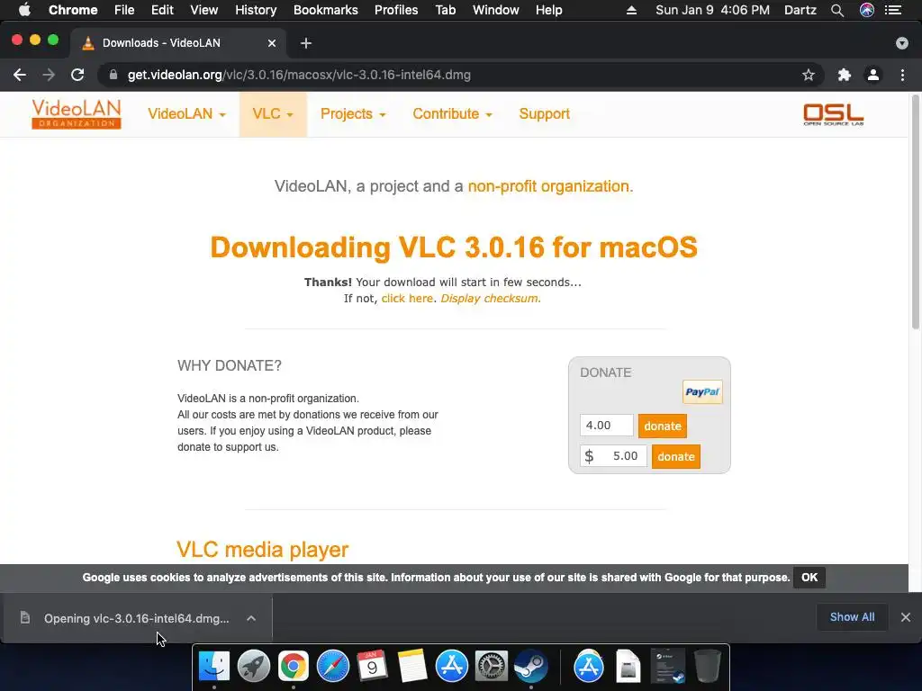This screenshot has width=922, height=691.
Task: Open the App Store icon beside Notes in Dock
Action: 452,667
